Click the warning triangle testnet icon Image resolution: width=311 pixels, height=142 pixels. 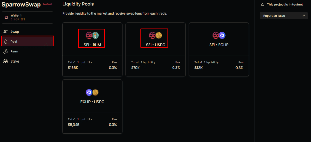tap(262, 5)
